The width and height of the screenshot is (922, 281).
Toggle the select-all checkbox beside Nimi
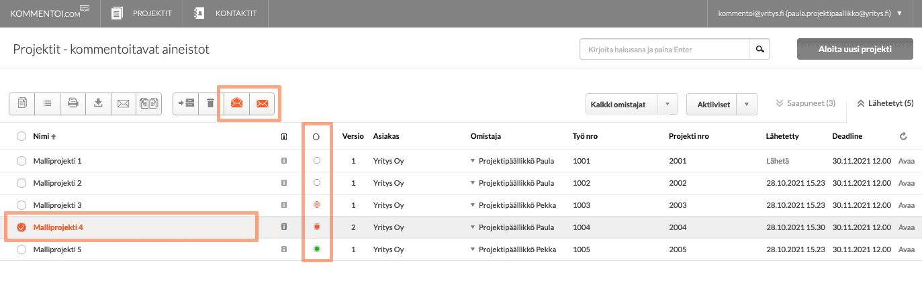click(x=21, y=137)
